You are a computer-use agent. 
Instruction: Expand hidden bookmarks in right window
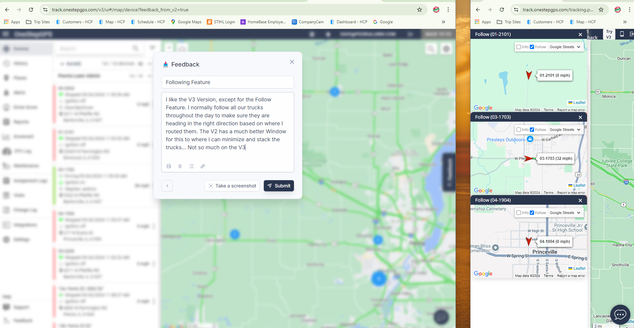(x=625, y=22)
